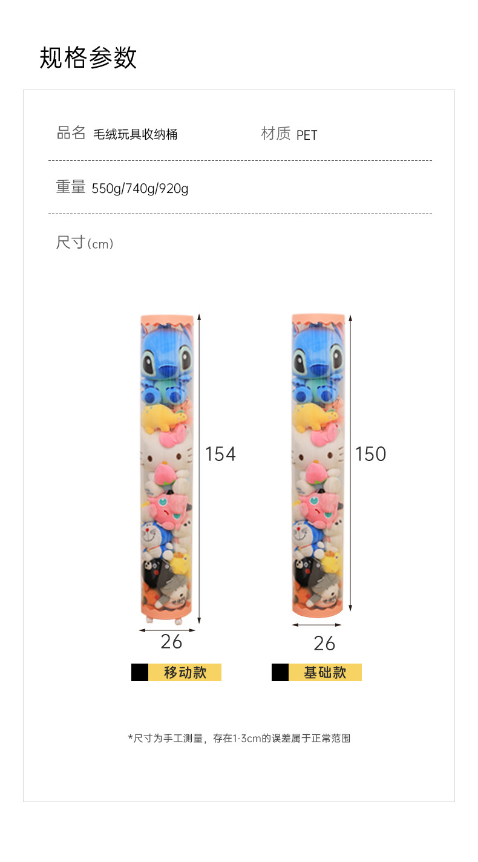Image resolution: width=478 pixels, height=862 pixels.
Task: Click the 尺寸(cm) label
Action: (x=85, y=243)
